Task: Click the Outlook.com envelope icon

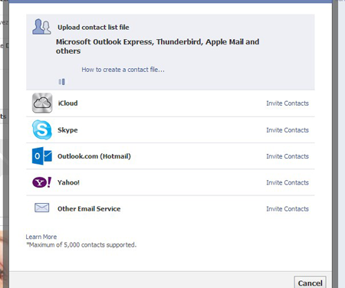Action: pos(42,155)
